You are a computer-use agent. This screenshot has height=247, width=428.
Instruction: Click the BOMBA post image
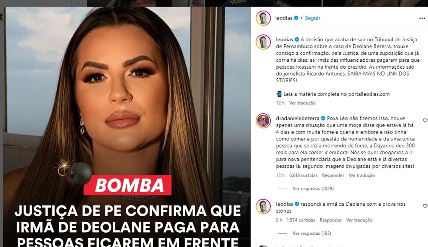point(127,127)
